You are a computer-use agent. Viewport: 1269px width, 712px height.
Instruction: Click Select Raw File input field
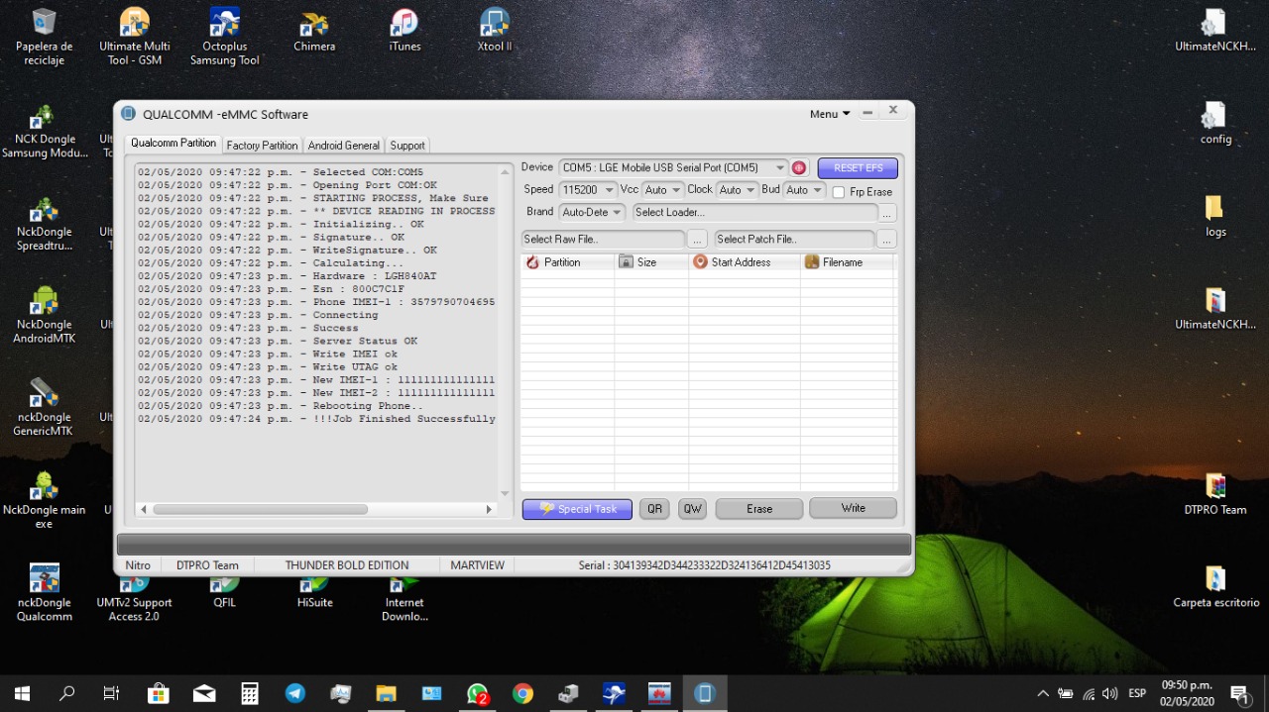point(603,239)
